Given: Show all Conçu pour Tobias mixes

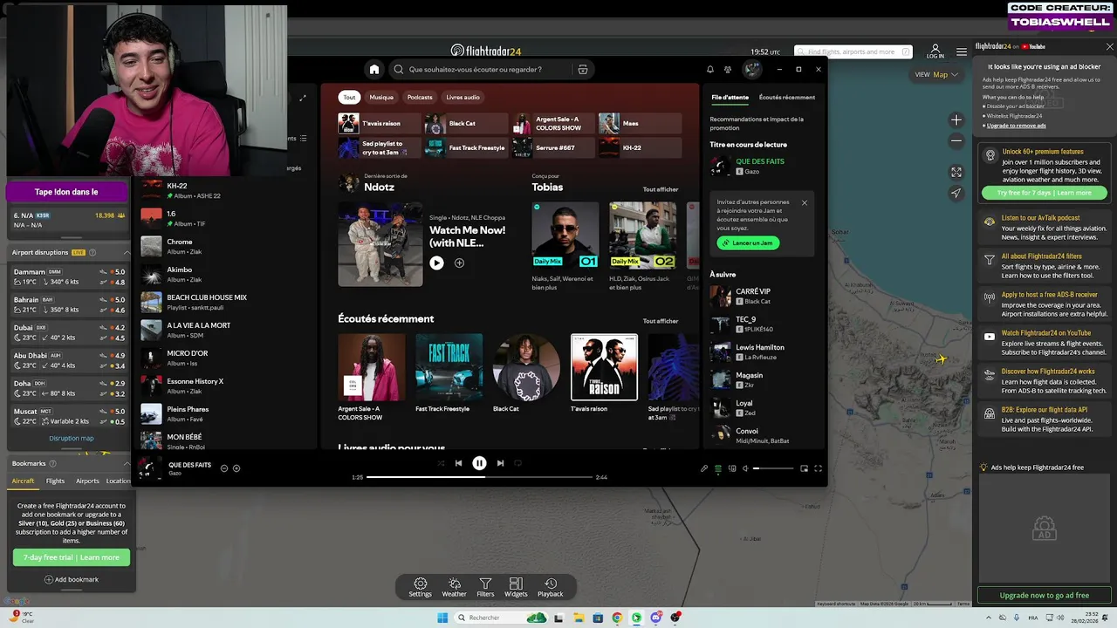Looking at the screenshot, I should tap(661, 189).
